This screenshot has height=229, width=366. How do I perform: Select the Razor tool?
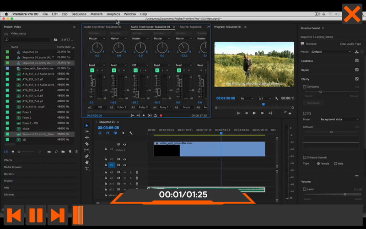pyautogui.click(x=87, y=144)
